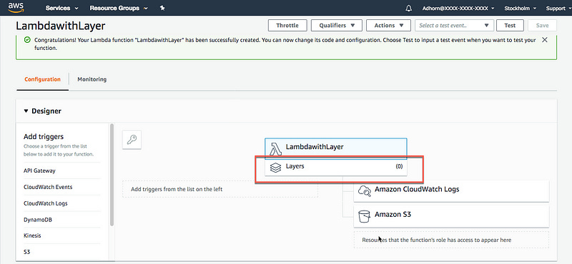
Task: Select the Amazon CloudWatch Logs resource card
Action: click(451, 191)
